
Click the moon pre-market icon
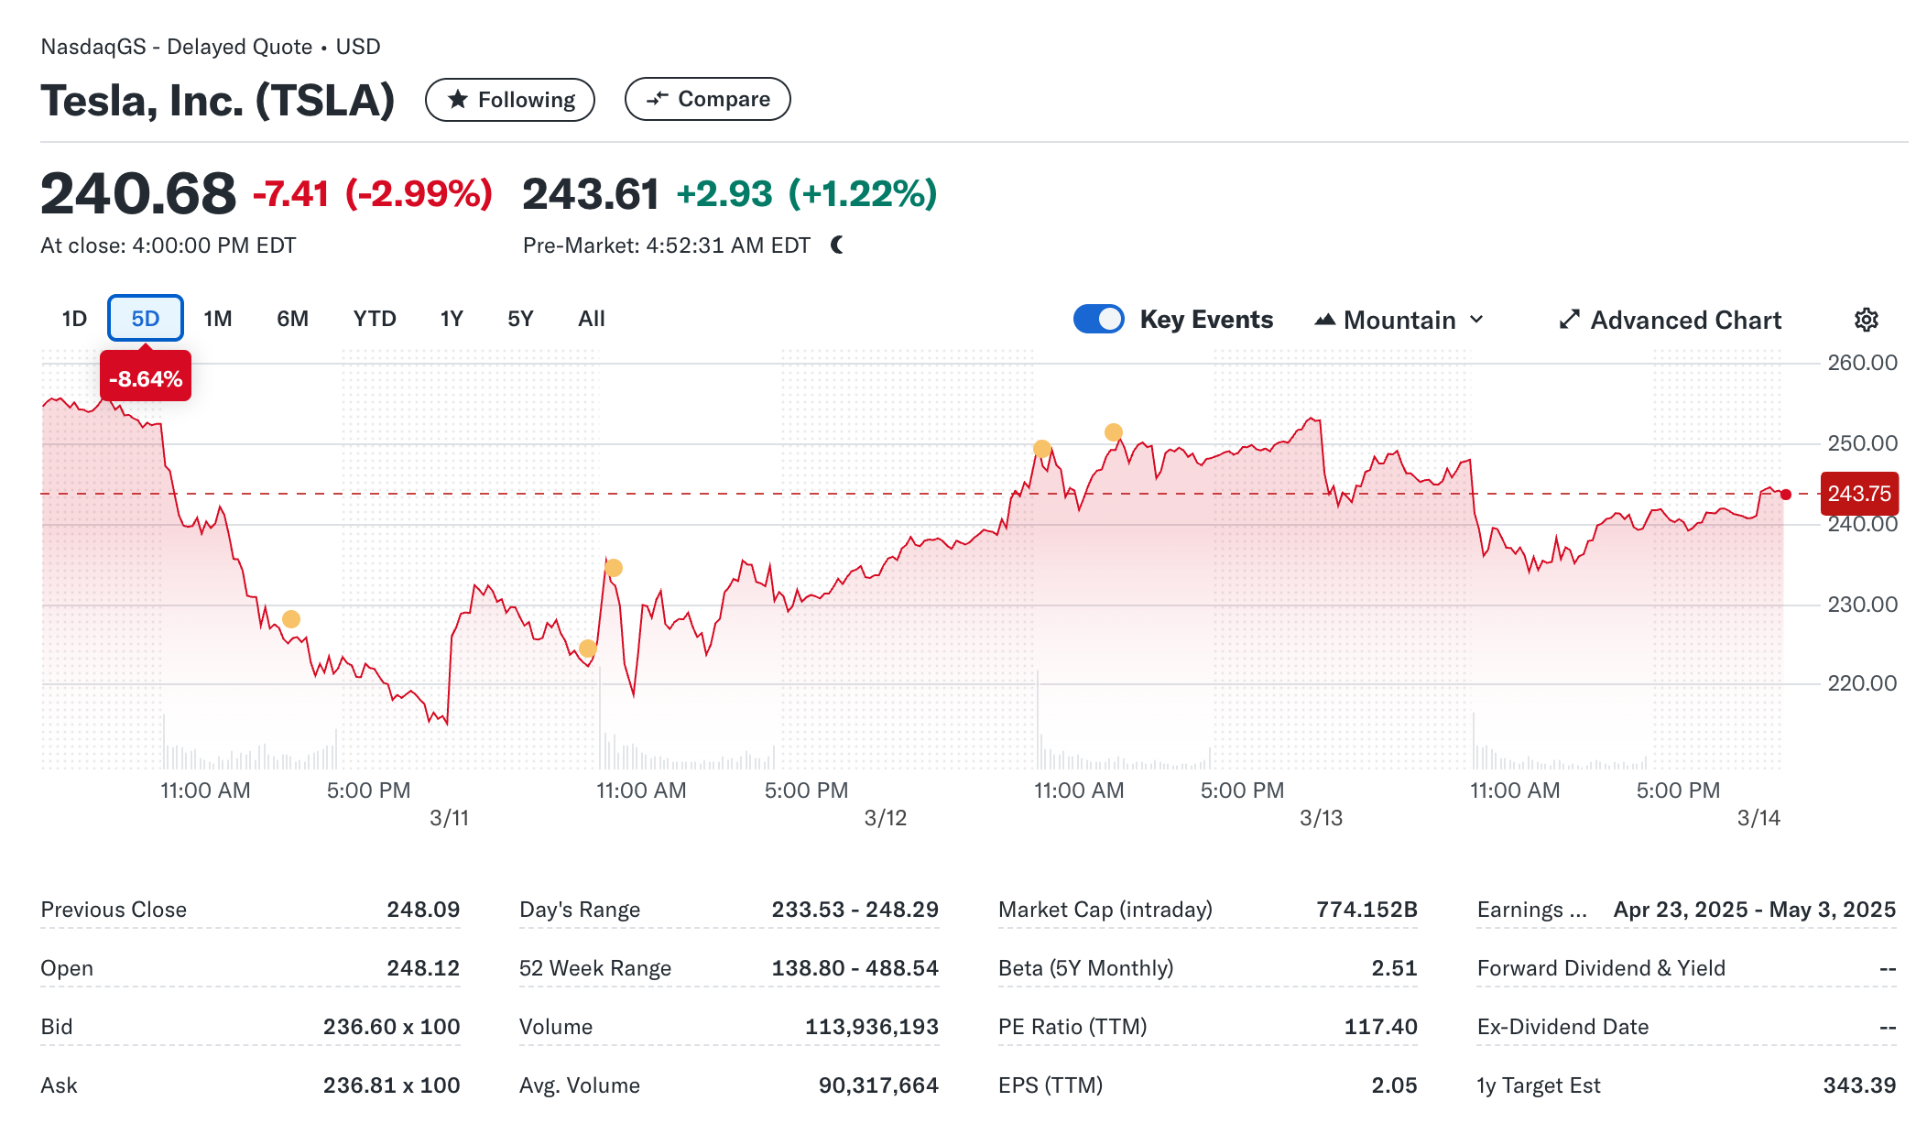837,245
